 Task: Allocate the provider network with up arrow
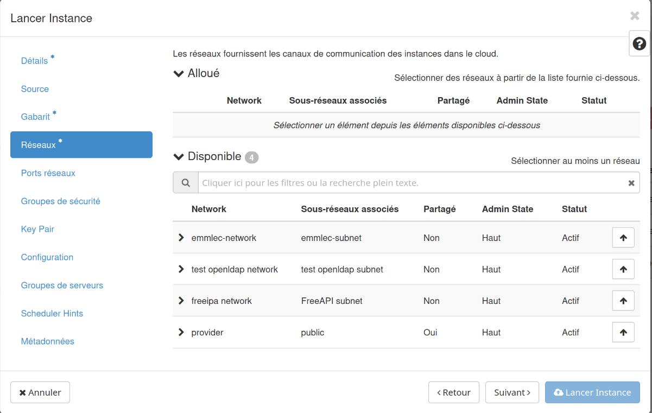pos(623,332)
